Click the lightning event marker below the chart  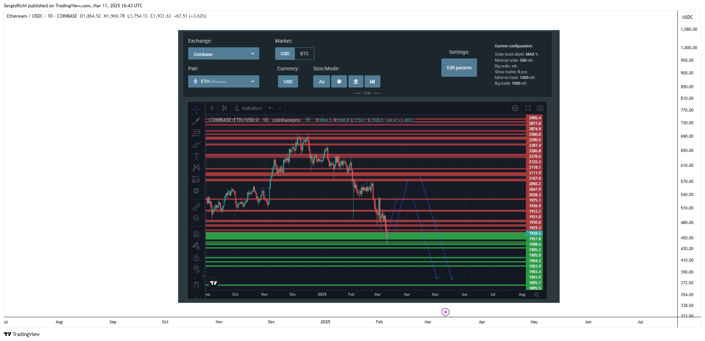pyautogui.click(x=445, y=312)
